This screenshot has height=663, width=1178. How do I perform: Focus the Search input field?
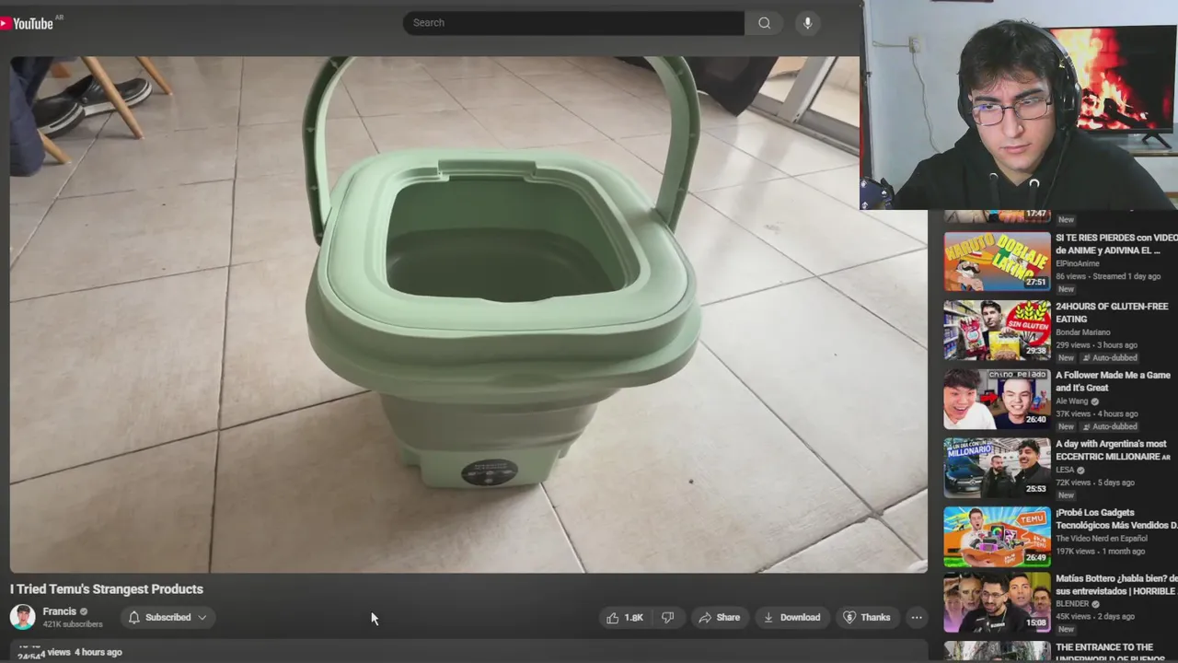[x=573, y=23]
